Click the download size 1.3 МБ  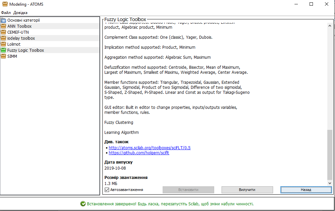pos(111,184)
